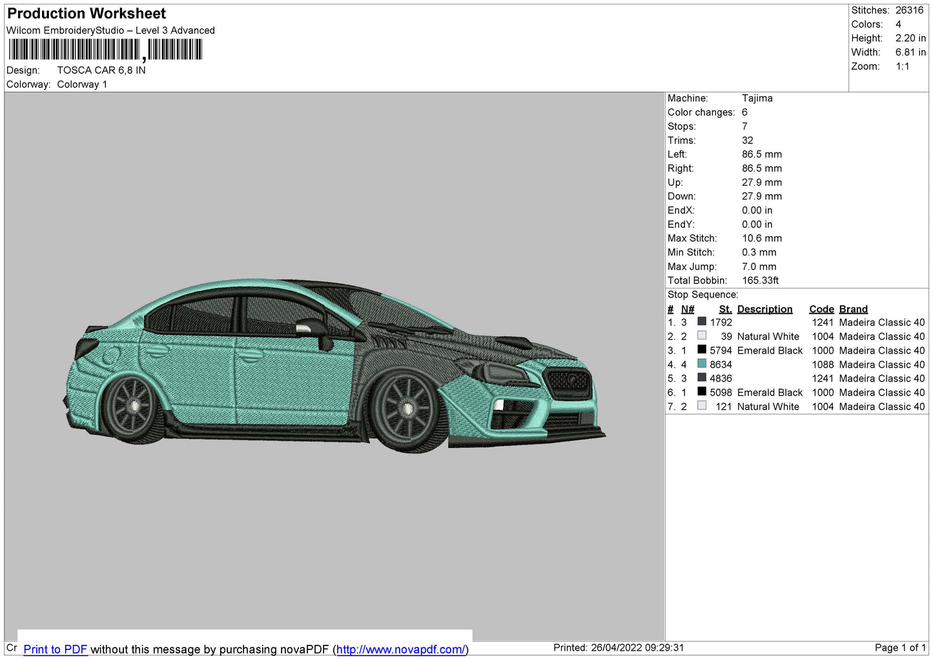Click the white swatch for stop 7 (121 stitches)
Screen dimensions: 933x659
[702, 406]
